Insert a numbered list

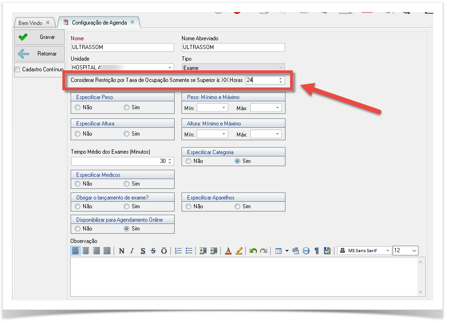pos(179,251)
